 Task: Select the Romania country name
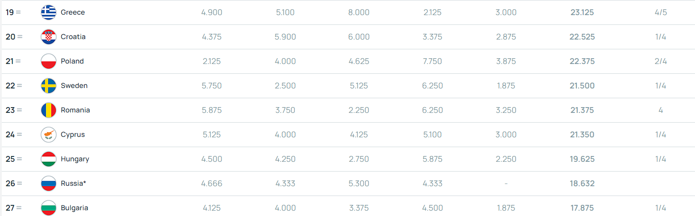tap(75, 110)
